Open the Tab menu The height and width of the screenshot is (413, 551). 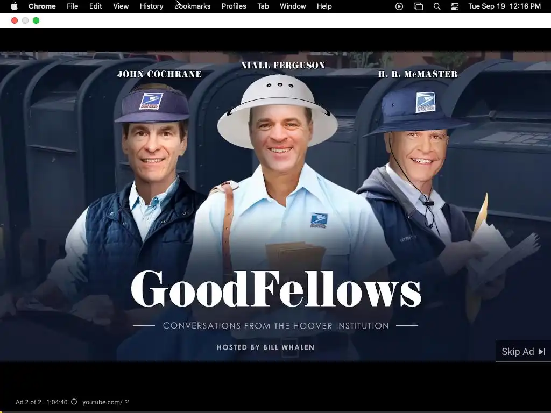pos(263,6)
